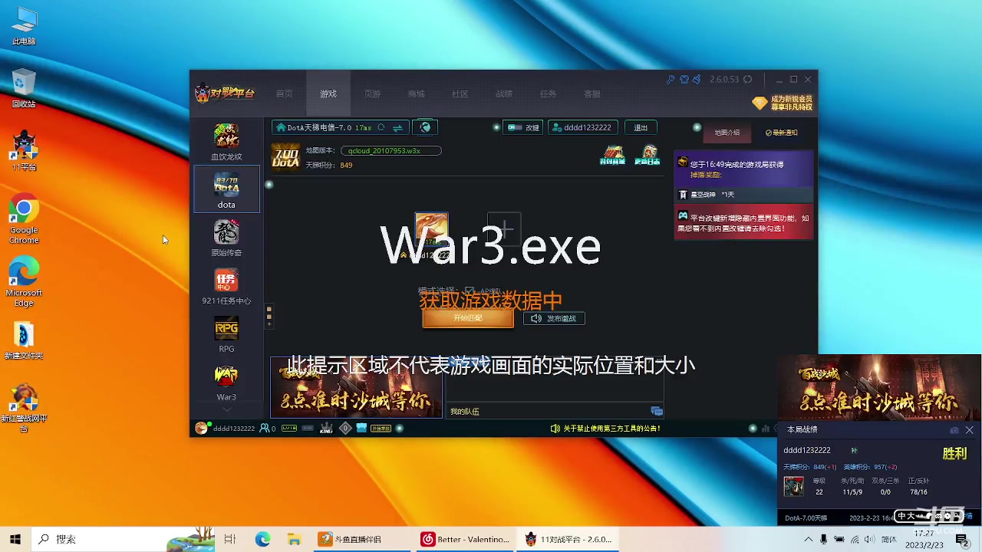Open the 百战沙城 banner in platform window
The height and width of the screenshot is (552, 982).
pos(356,388)
